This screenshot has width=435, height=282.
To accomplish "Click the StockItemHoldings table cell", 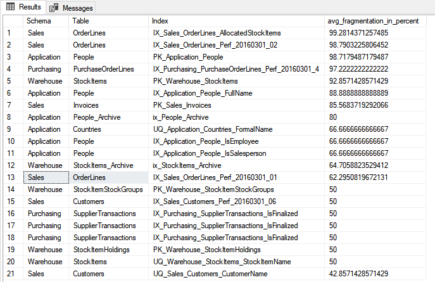I will pos(108,250).
